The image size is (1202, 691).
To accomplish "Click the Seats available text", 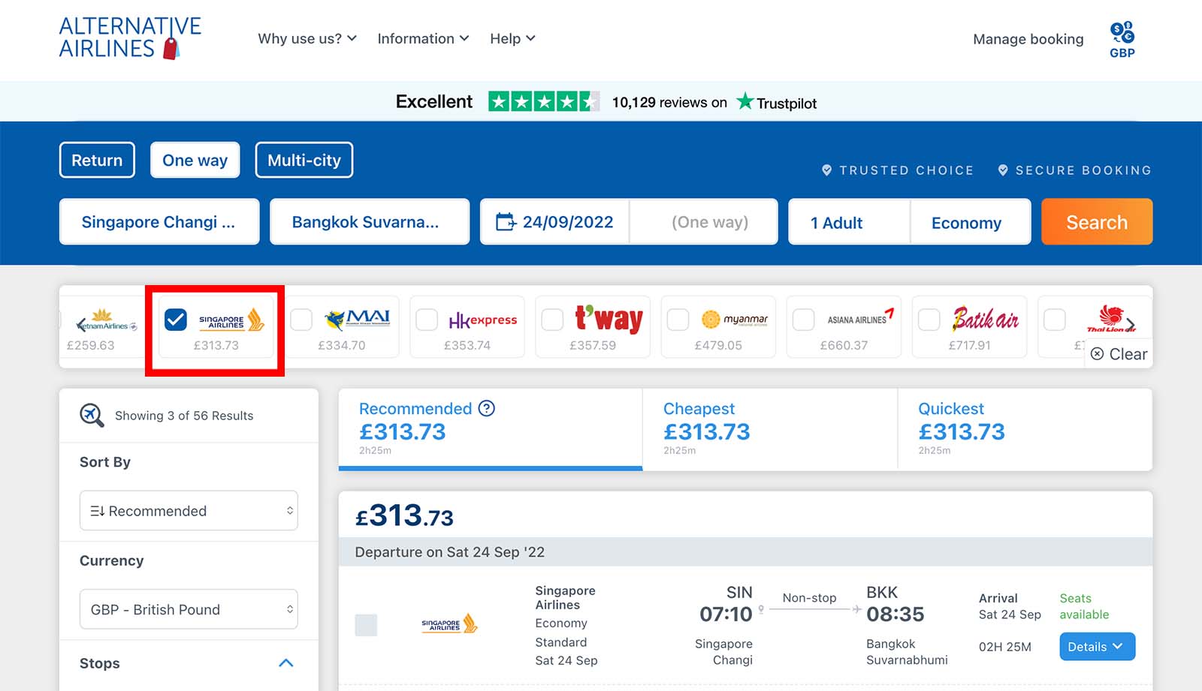I will click(x=1084, y=606).
